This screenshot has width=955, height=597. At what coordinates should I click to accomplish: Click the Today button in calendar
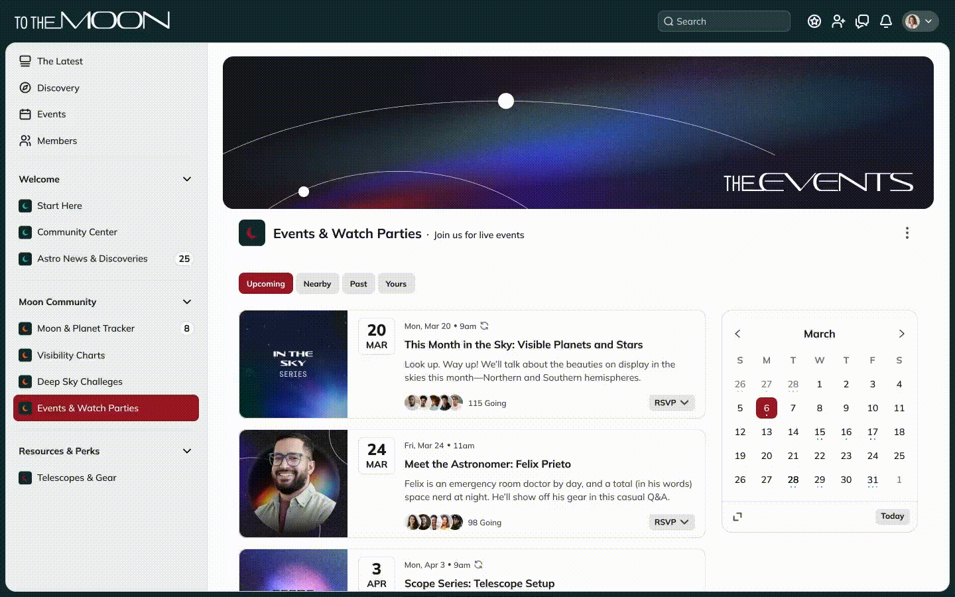(892, 516)
